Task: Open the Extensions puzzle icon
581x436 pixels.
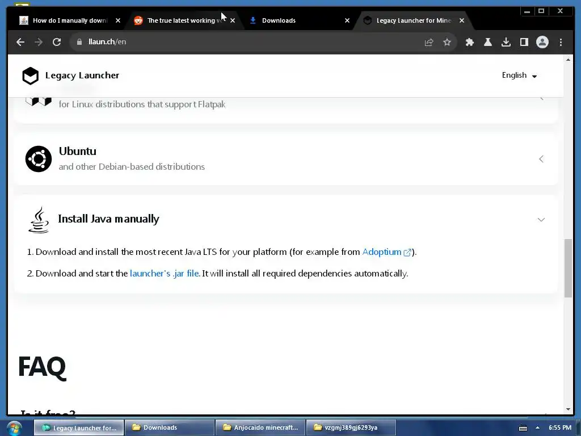Action: point(469,42)
